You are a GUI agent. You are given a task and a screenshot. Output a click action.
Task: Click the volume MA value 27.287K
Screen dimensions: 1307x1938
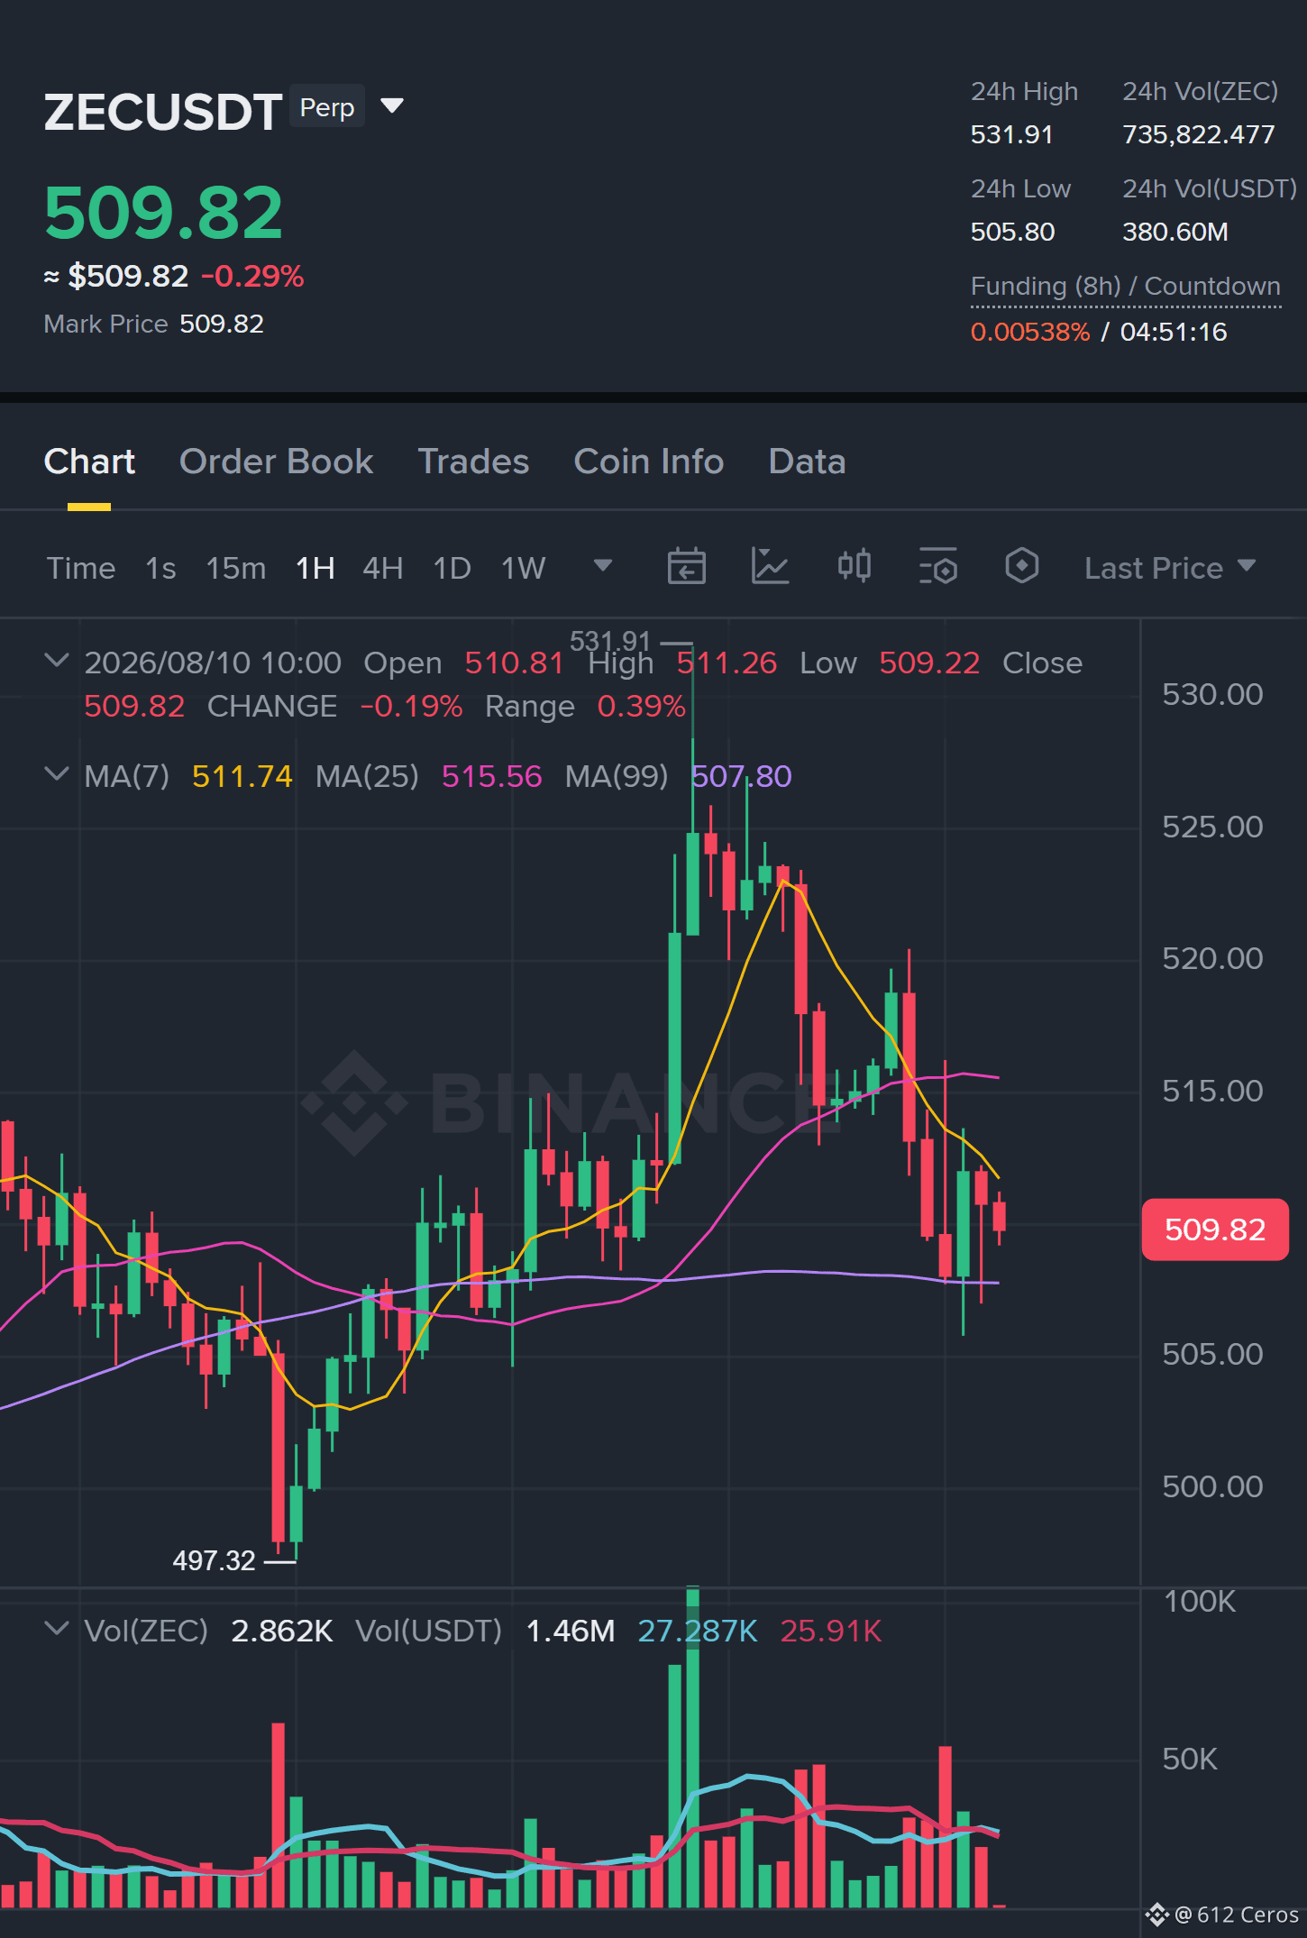[x=698, y=1631]
